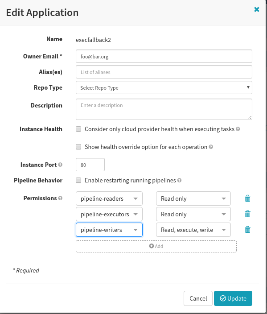Open help icon for health override option
This screenshot has width=267, height=314.
211,147
